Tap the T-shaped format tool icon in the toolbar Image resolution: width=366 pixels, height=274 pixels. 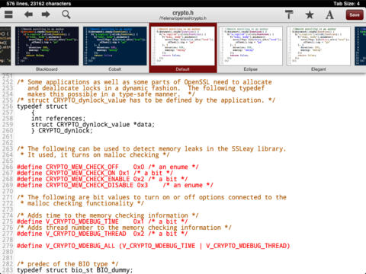pos(289,14)
